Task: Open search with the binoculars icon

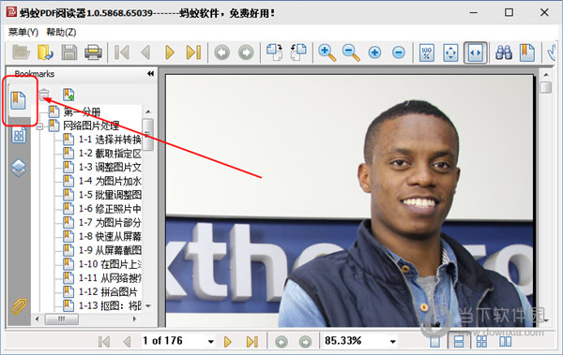Action: pos(504,52)
